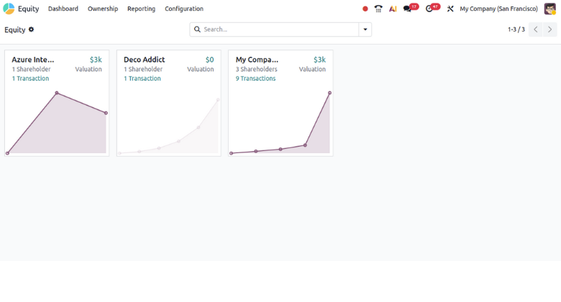Image resolution: width=561 pixels, height=302 pixels.
Task: Expand the search options dropdown arrow
Action: [365, 29]
